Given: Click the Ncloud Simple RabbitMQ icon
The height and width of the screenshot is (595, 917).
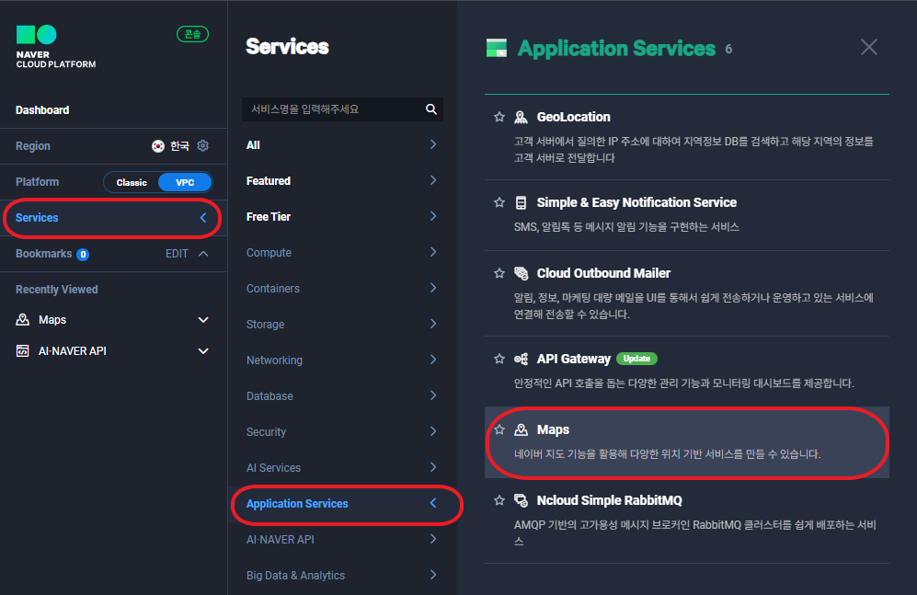Looking at the screenshot, I should point(521,501).
